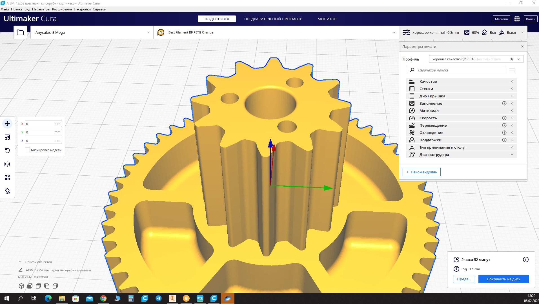The height and width of the screenshot is (304, 539).
Task: Open Google Chrome from the taskbar
Action: 103,298
